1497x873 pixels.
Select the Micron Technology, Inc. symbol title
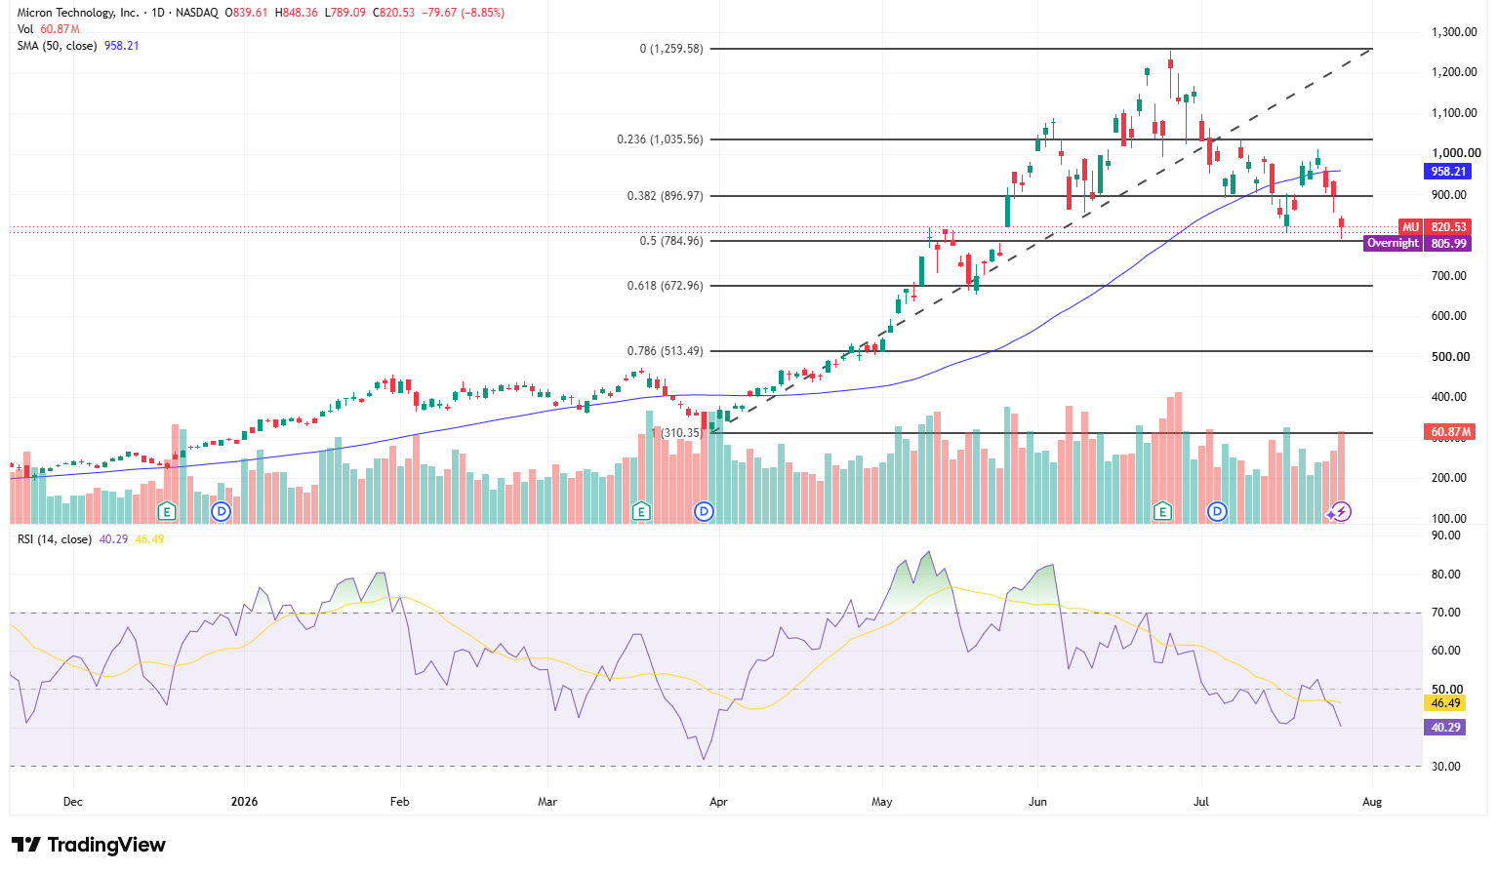[x=78, y=13]
